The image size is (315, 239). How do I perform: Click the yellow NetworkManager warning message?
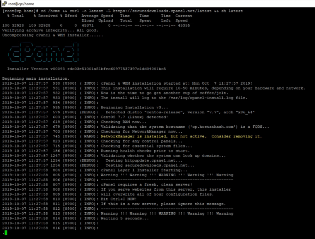tap(181, 136)
